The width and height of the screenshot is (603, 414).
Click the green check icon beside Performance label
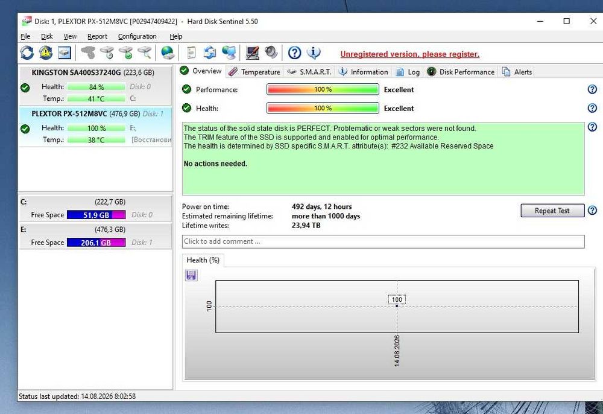186,89
